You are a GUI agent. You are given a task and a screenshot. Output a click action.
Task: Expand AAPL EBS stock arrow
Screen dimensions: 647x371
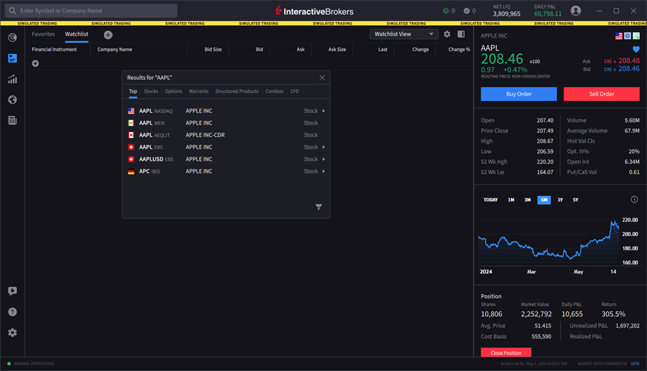pyautogui.click(x=324, y=147)
